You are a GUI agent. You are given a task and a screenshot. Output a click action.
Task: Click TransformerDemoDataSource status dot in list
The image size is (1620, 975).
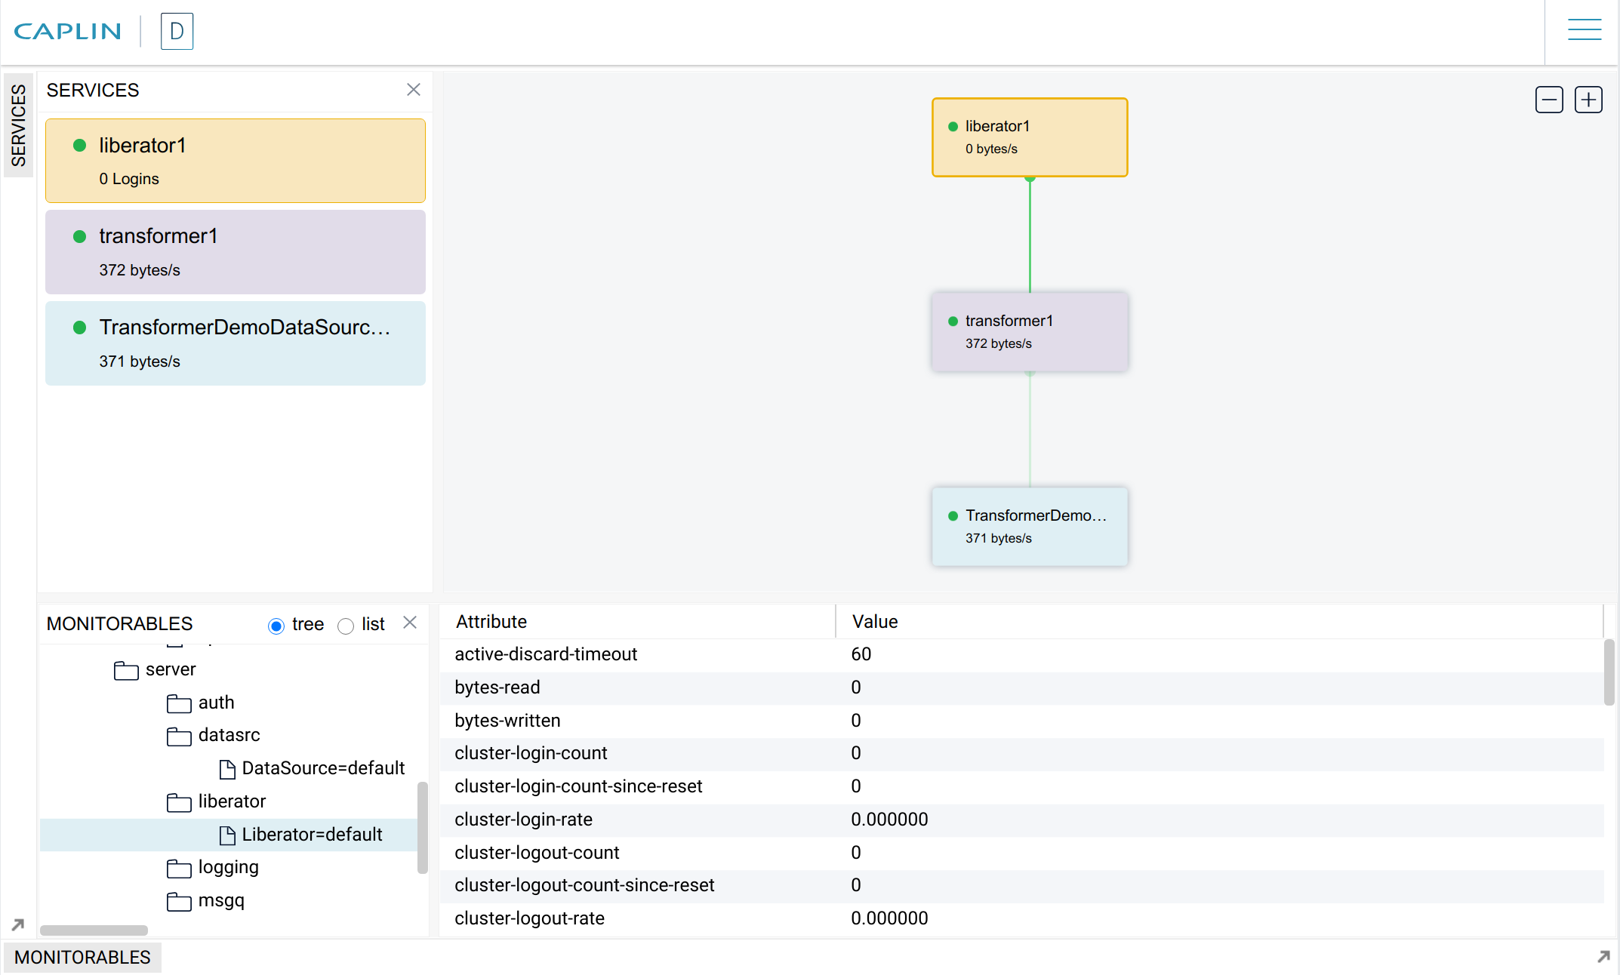(x=79, y=328)
